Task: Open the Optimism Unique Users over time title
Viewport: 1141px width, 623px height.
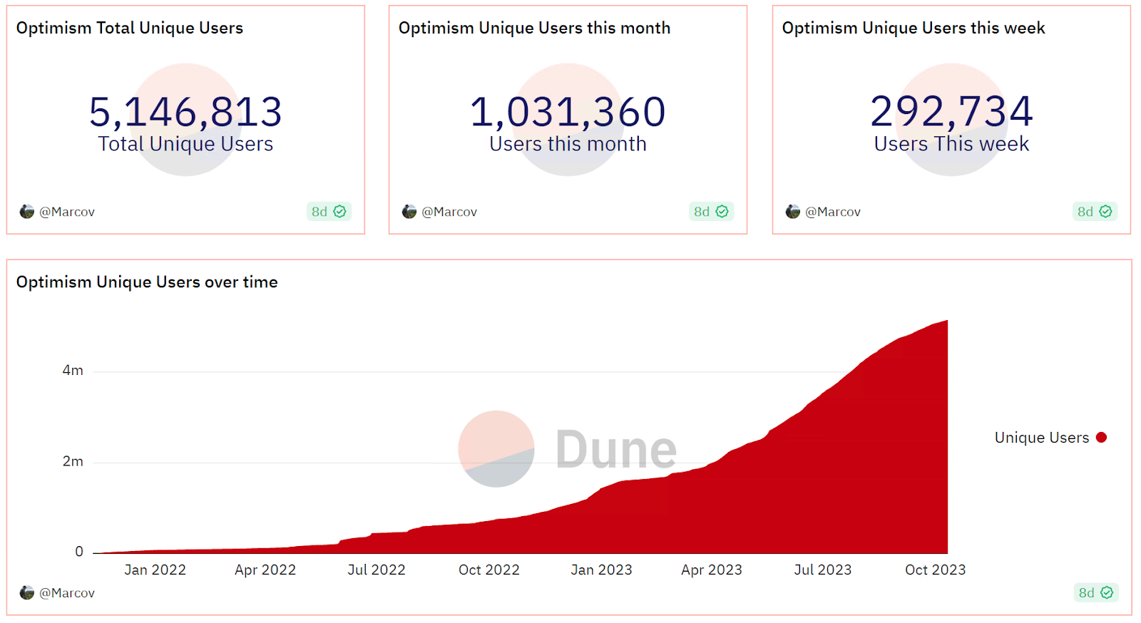Action: click(x=147, y=282)
